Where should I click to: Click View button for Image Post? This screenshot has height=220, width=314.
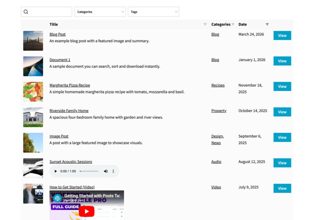282,137
